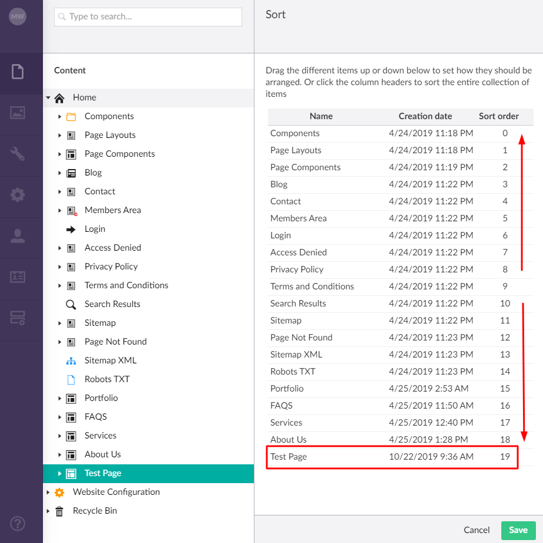Click the MW user avatar
The width and height of the screenshot is (543, 543).
click(x=18, y=16)
